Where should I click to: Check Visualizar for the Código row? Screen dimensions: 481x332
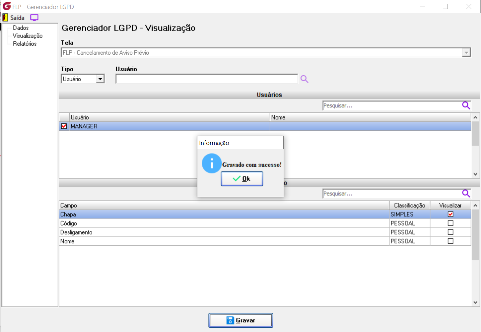tap(450, 223)
